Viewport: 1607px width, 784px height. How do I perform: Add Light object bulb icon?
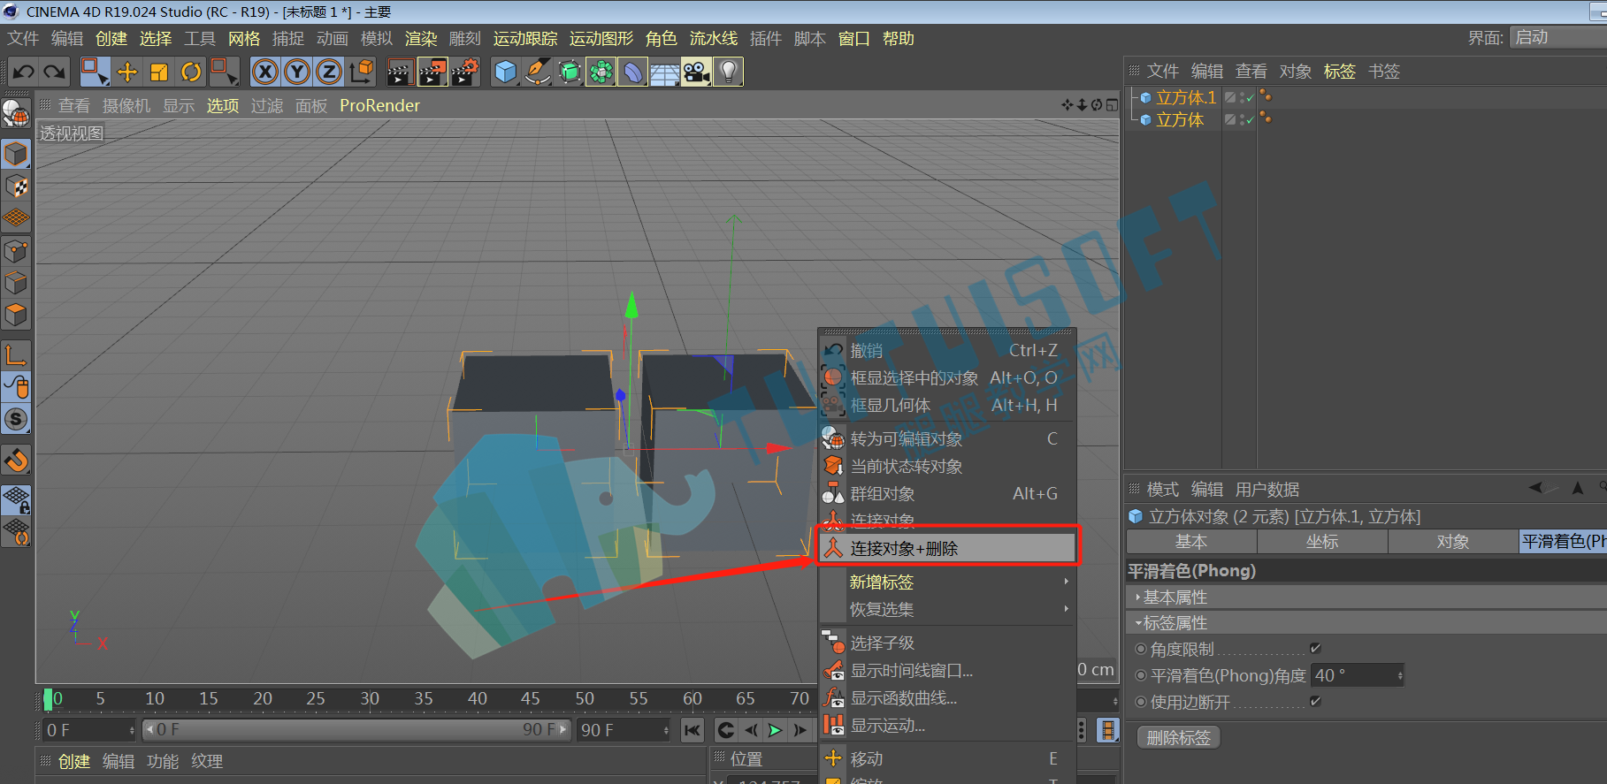728,72
